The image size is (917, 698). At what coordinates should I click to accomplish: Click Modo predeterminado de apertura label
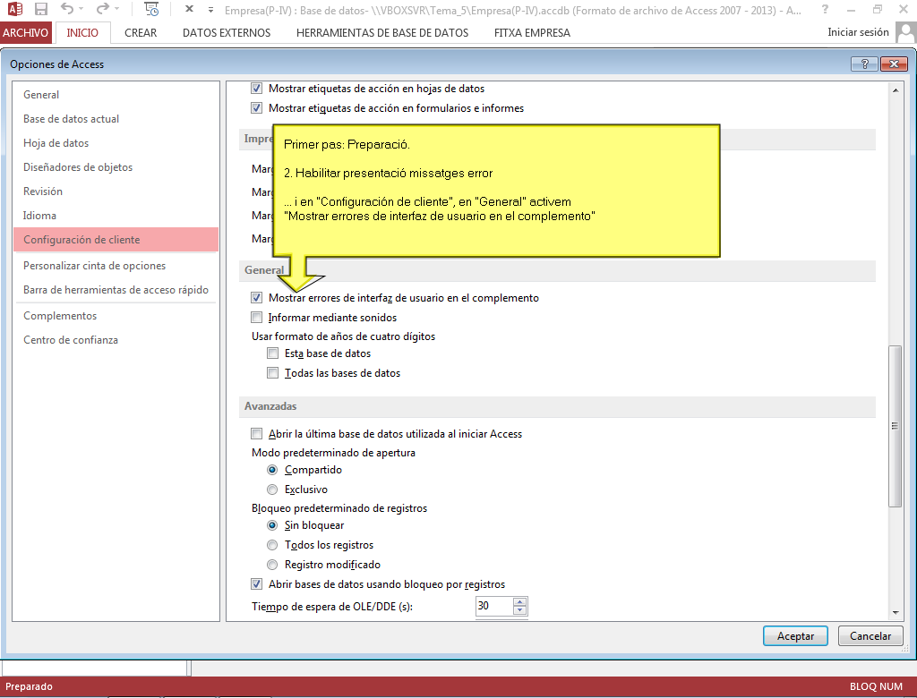pos(333,453)
